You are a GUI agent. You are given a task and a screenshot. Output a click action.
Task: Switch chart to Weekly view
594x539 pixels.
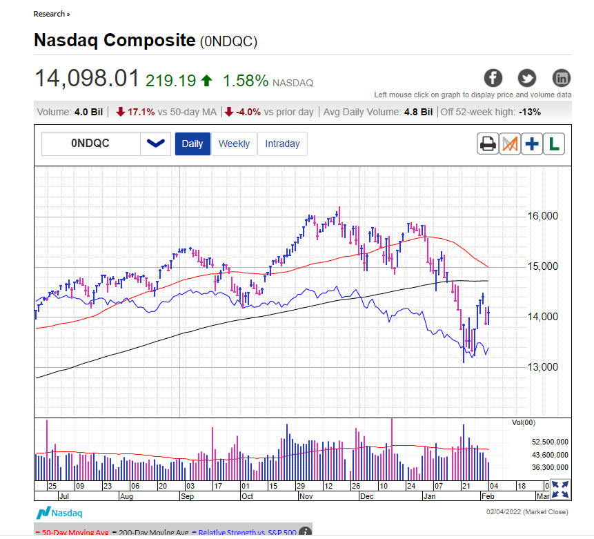tap(234, 144)
